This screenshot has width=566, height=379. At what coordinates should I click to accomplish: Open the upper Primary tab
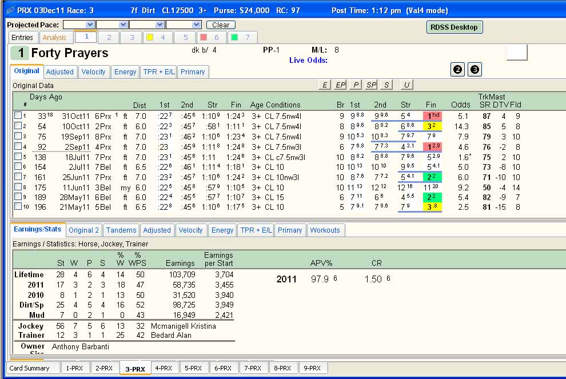pyautogui.click(x=193, y=72)
